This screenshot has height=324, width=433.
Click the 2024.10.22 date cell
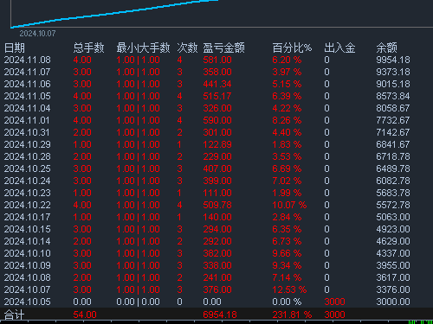coord(27,205)
